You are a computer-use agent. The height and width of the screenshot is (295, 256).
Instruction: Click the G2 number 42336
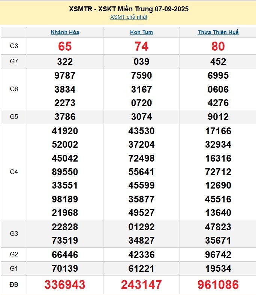141,255
